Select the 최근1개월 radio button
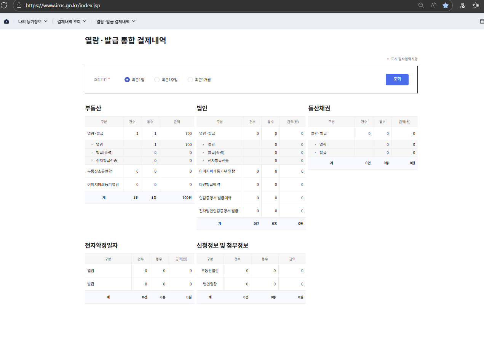This screenshot has width=484, height=338. pyautogui.click(x=190, y=80)
